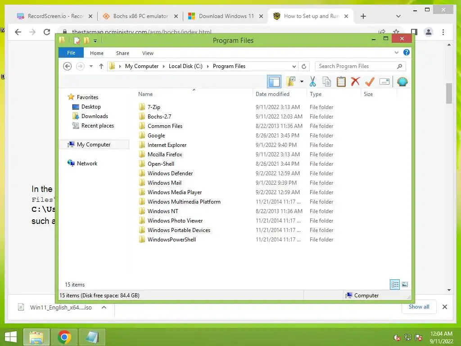Click Show all downloads link
Screen dimensions: 461x346
pos(419,307)
